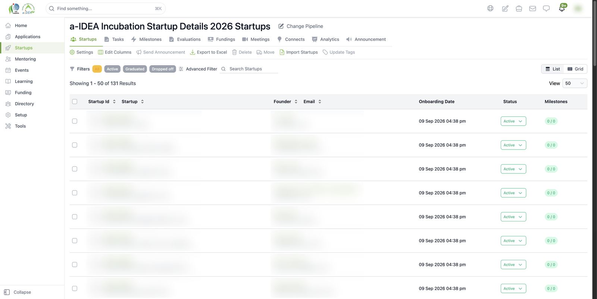The height and width of the screenshot is (299, 597).
Task: Click Update Tags
Action: click(339, 52)
